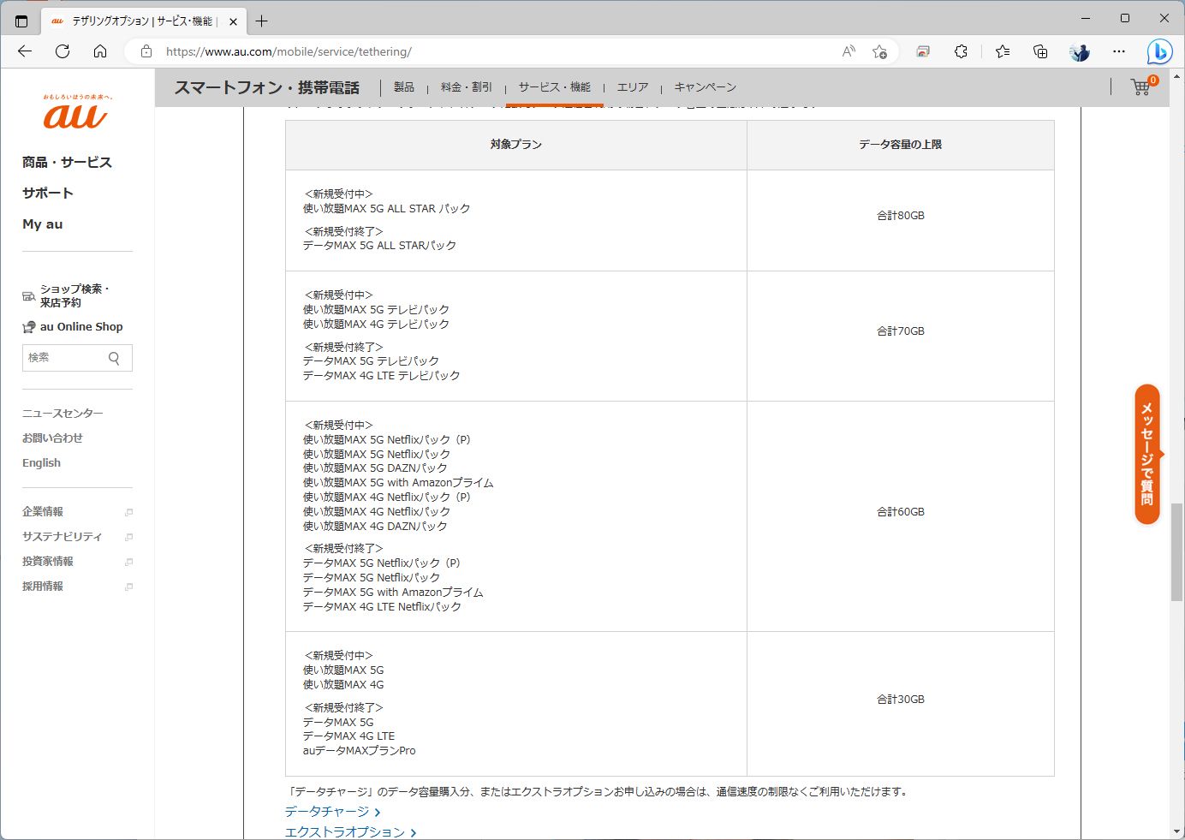This screenshot has height=840, width=1185.
Task: Open 製品 menu
Action: 404,87
